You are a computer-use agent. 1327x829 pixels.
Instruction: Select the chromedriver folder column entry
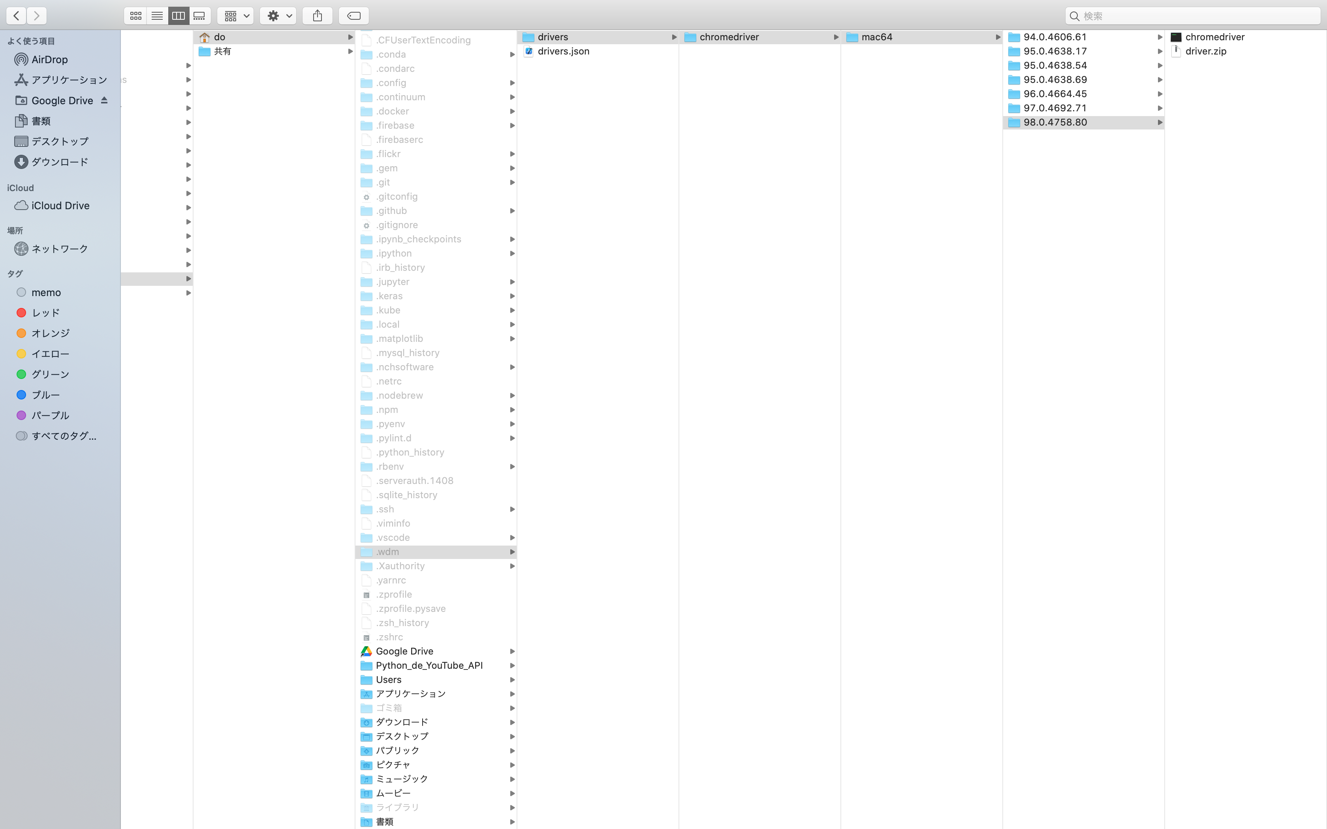point(729,37)
